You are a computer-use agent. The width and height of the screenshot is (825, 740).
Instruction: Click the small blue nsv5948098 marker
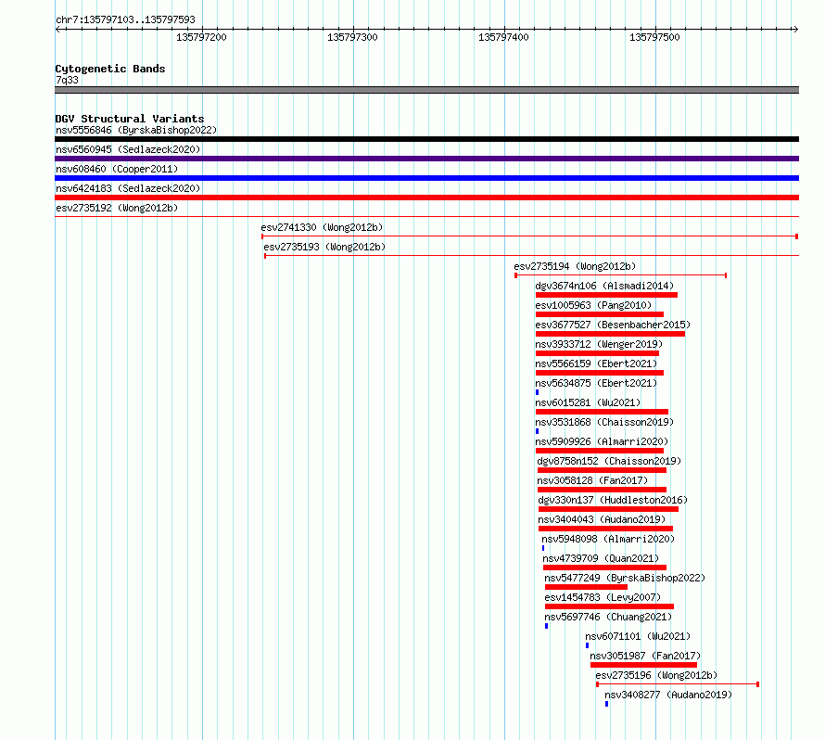[543, 548]
